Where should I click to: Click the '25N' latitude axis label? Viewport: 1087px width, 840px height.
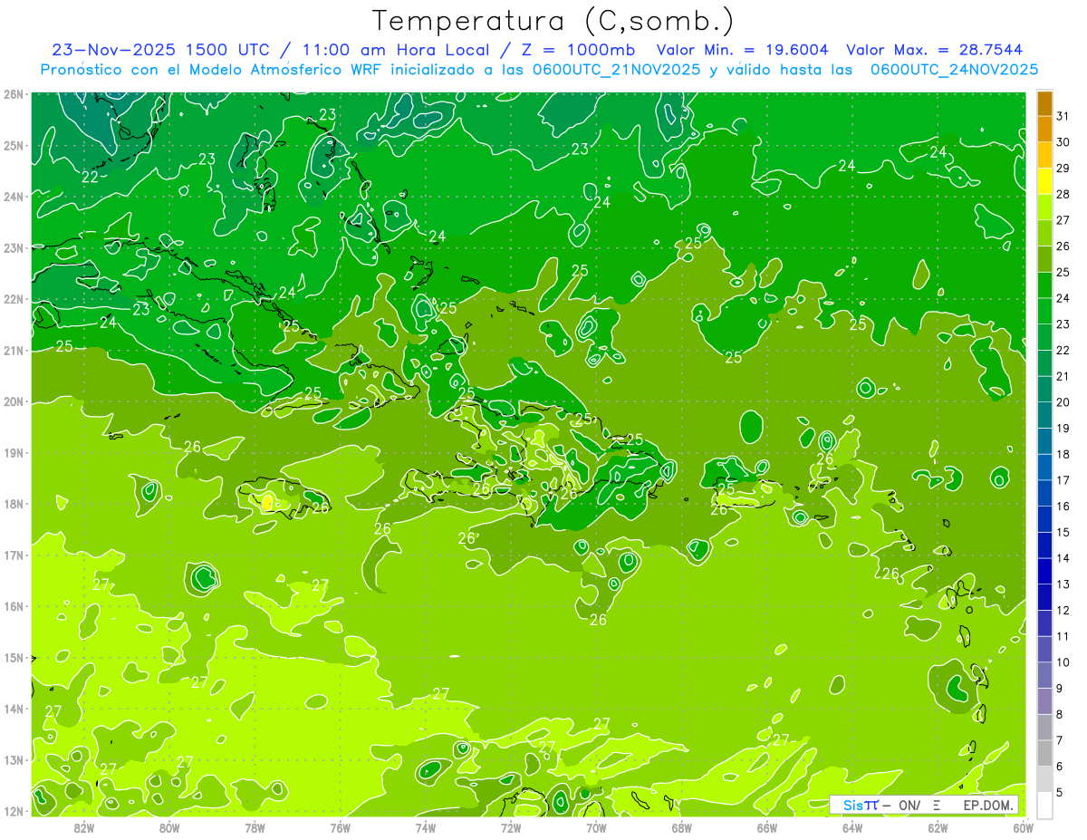(14, 145)
